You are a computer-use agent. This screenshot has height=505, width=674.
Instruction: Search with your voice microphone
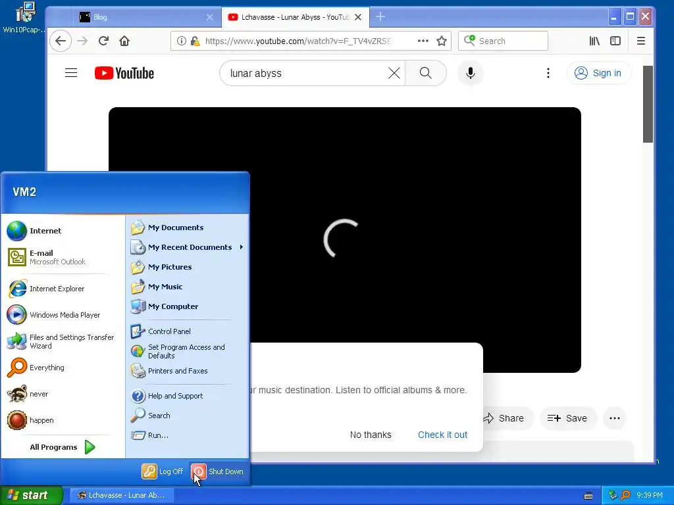(471, 74)
